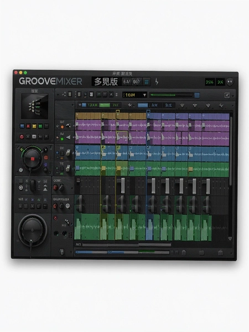Viewport: 249px width, 332px height.
Task: Open the 10M dropdown arrow
Action: (144, 95)
